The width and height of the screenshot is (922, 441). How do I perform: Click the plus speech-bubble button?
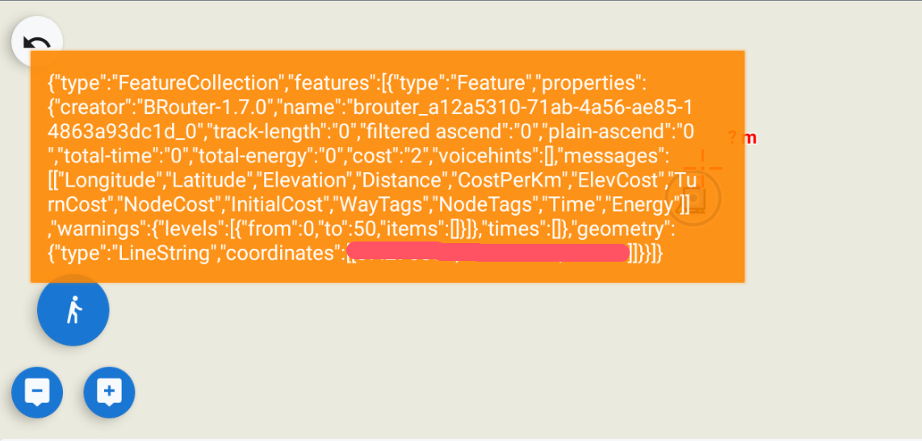(109, 393)
